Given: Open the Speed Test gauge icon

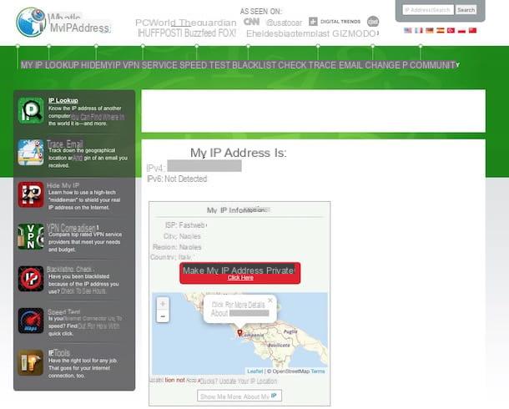Looking at the screenshot, I should (31, 321).
